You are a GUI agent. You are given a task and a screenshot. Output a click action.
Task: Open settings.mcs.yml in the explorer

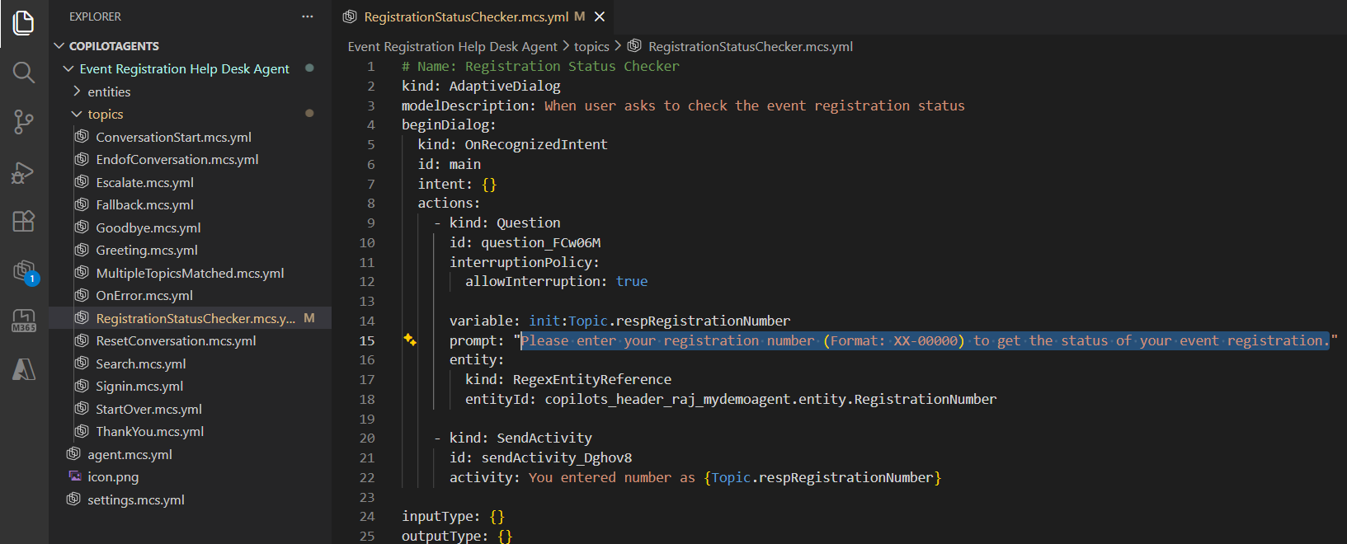[136, 500]
